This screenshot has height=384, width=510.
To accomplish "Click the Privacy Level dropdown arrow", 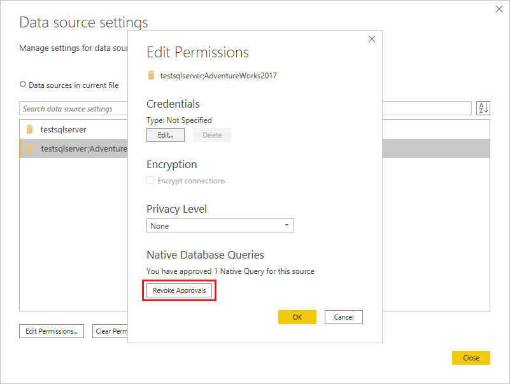I will point(287,225).
